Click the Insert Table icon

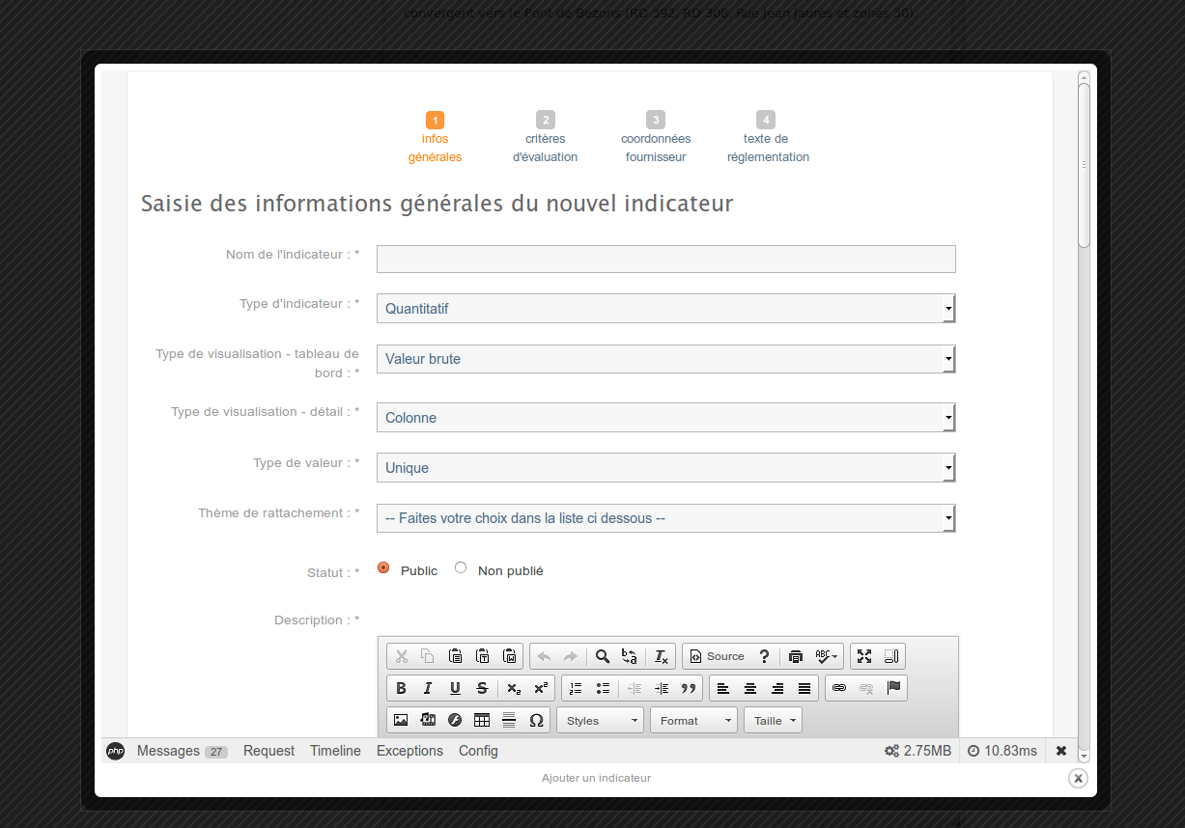point(483,720)
